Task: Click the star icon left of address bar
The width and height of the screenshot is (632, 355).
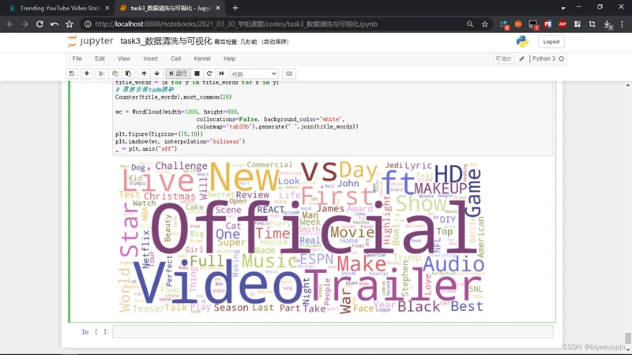Action: point(70,24)
